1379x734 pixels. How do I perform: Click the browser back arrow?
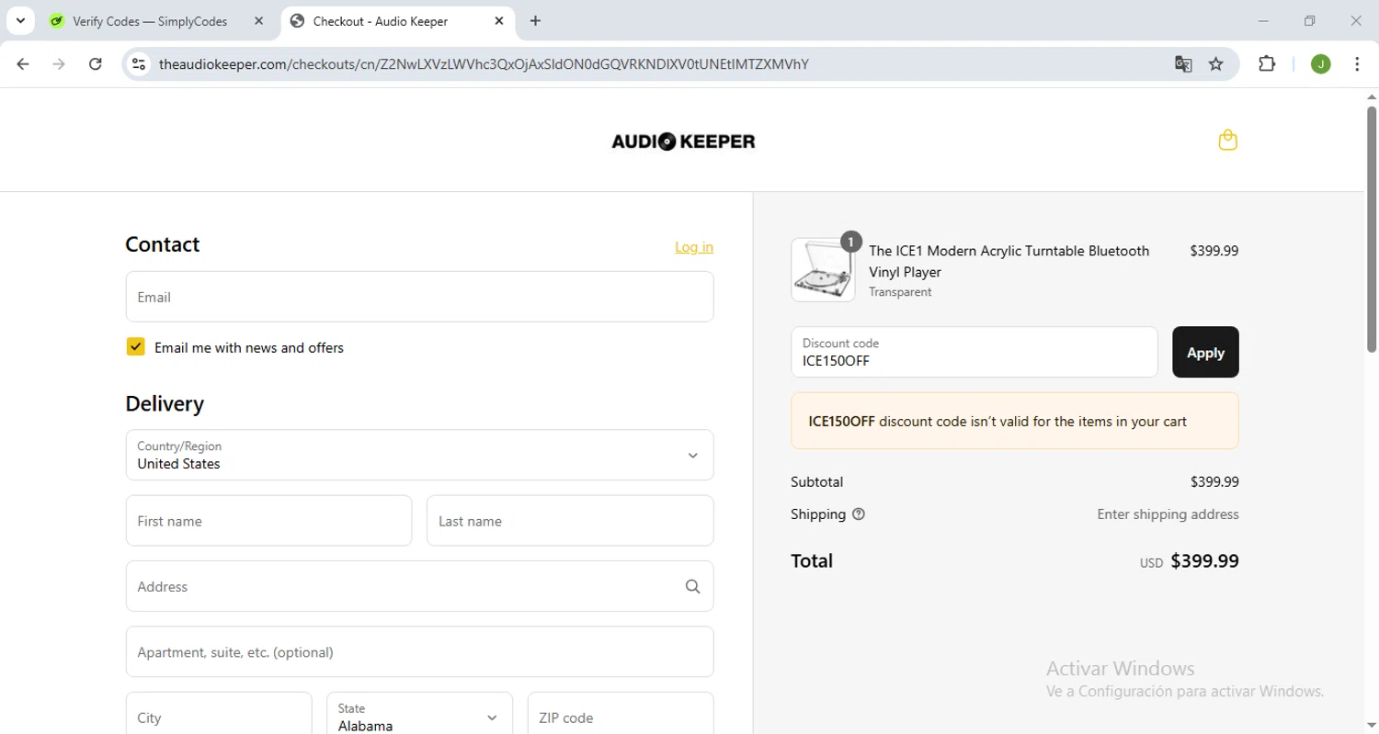click(23, 63)
